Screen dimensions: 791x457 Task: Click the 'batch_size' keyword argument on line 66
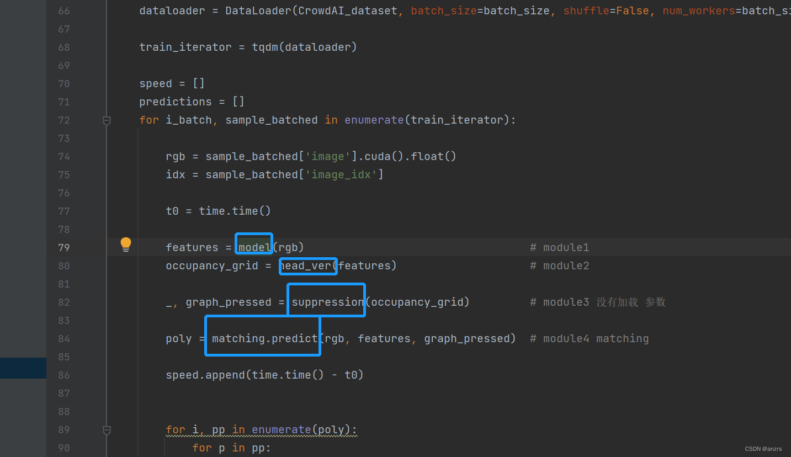click(x=443, y=10)
